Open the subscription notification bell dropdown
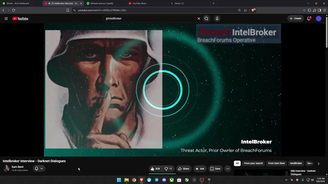The height and width of the screenshot is (184, 328). tap(39, 168)
